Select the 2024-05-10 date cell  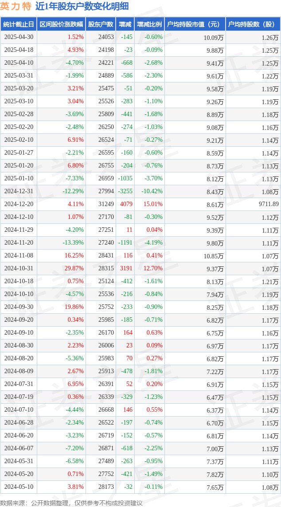pos(19,487)
